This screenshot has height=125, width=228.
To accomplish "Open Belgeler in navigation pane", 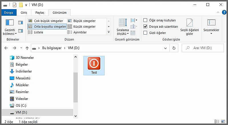I will (19, 64).
